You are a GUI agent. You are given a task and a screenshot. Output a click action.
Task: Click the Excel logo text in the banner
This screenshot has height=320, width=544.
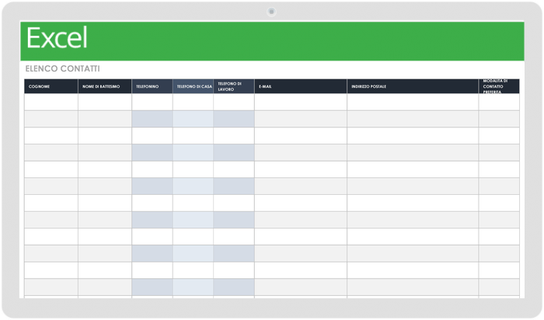57,38
